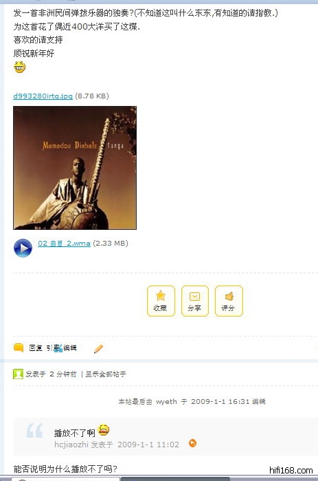Open the Mamadou Diabate album cover image
318x481 pixels.
(75, 168)
